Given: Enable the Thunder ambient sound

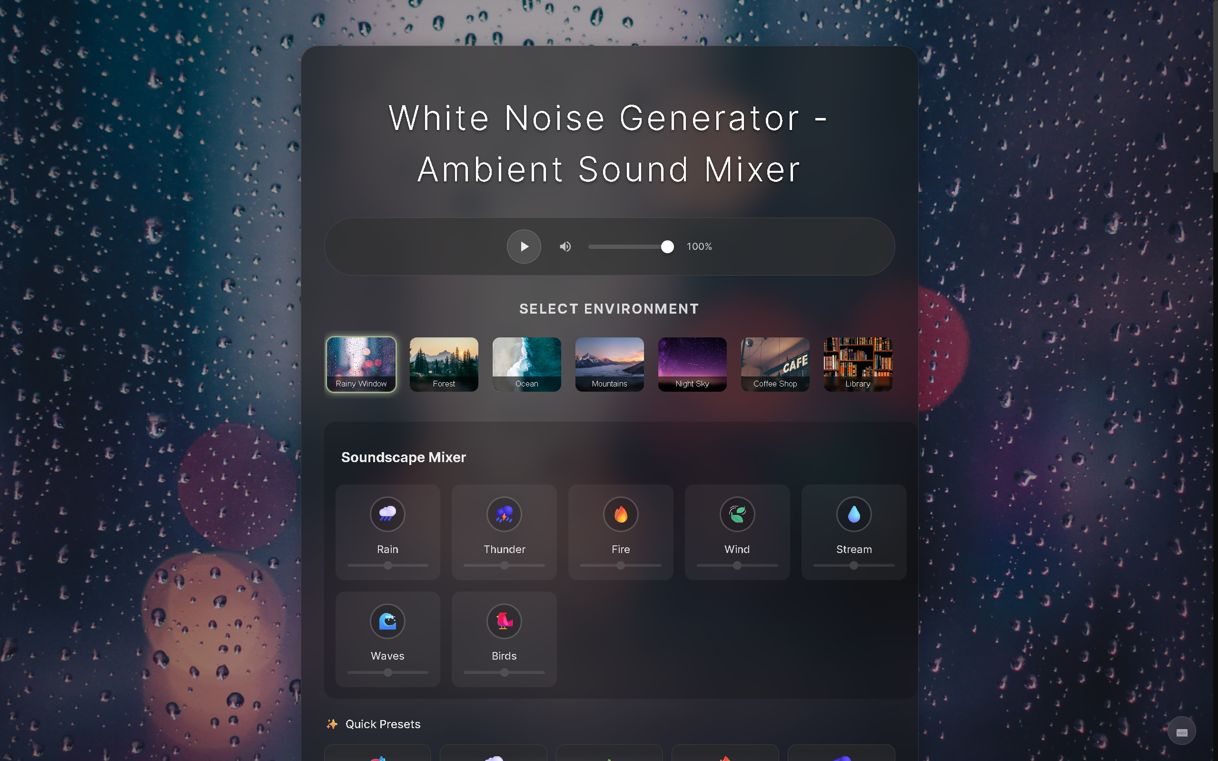Looking at the screenshot, I should (x=504, y=514).
